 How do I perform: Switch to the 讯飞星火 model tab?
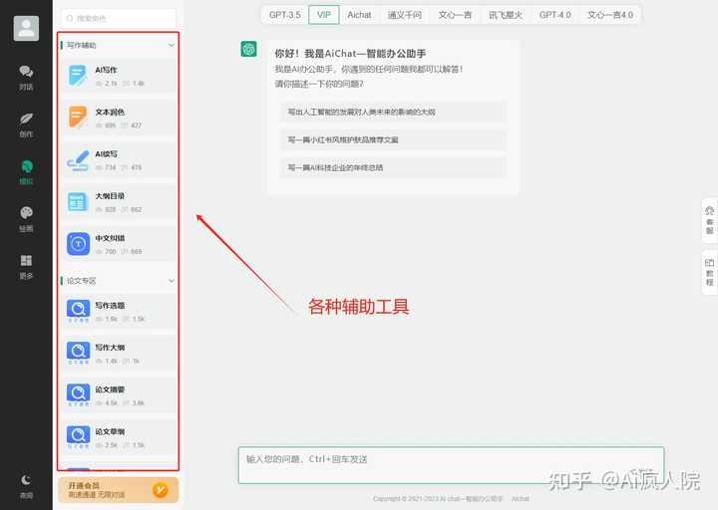pos(505,15)
